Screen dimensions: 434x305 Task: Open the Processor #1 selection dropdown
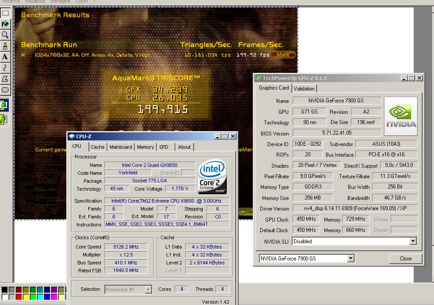coord(148,290)
